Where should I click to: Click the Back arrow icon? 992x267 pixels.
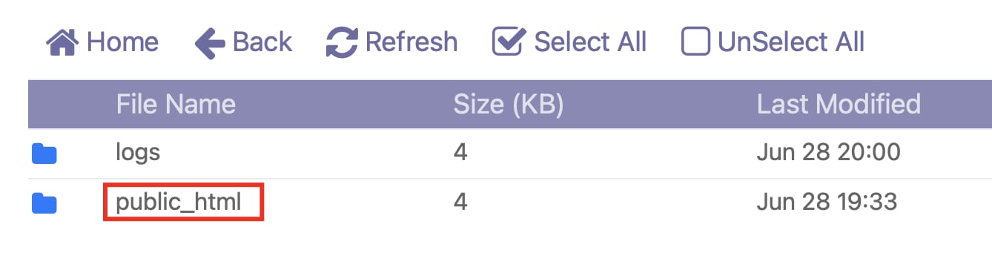(x=209, y=43)
